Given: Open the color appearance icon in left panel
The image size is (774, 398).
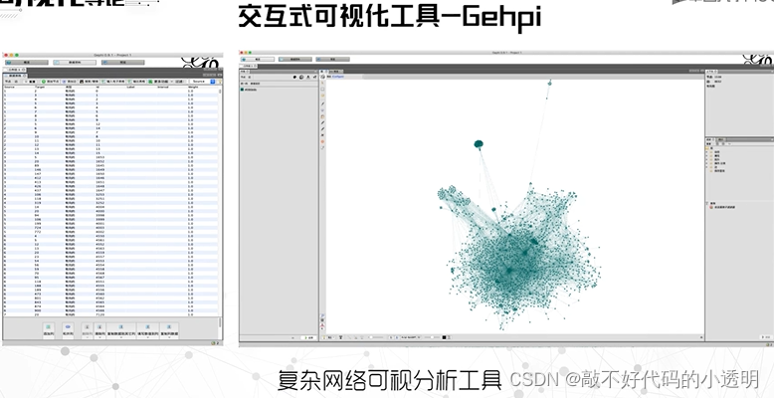Looking at the screenshot, I should pos(295,77).
